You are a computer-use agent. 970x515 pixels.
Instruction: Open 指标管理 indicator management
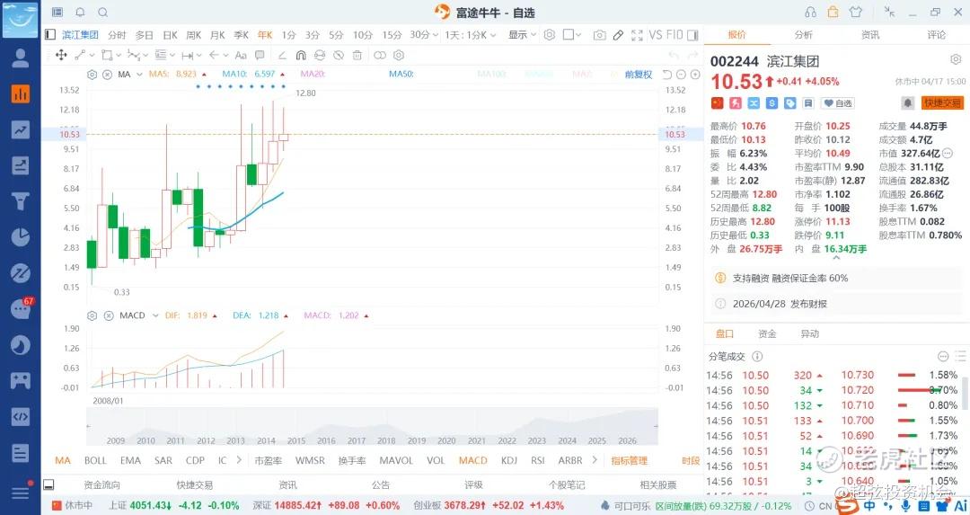(629, 460)
